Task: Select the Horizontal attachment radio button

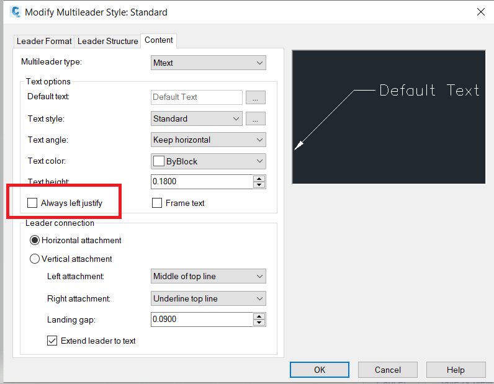Action: [34, 240]
